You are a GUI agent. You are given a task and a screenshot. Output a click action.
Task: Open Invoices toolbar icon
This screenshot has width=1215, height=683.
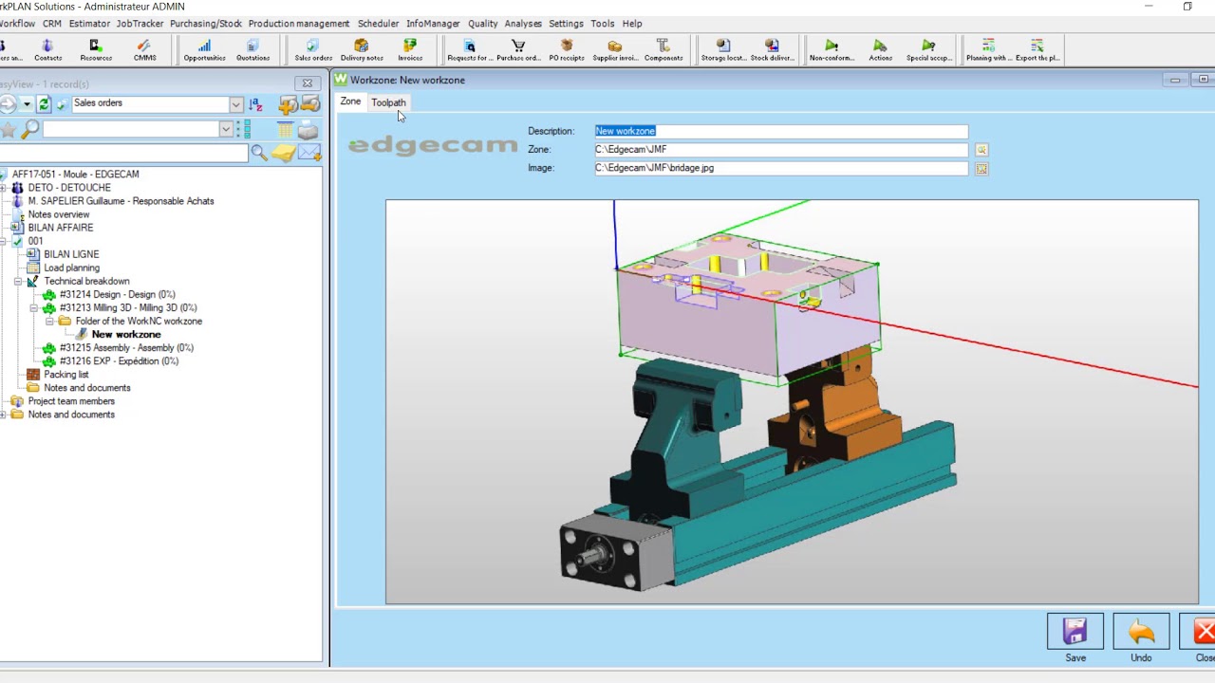click(410, 50)
